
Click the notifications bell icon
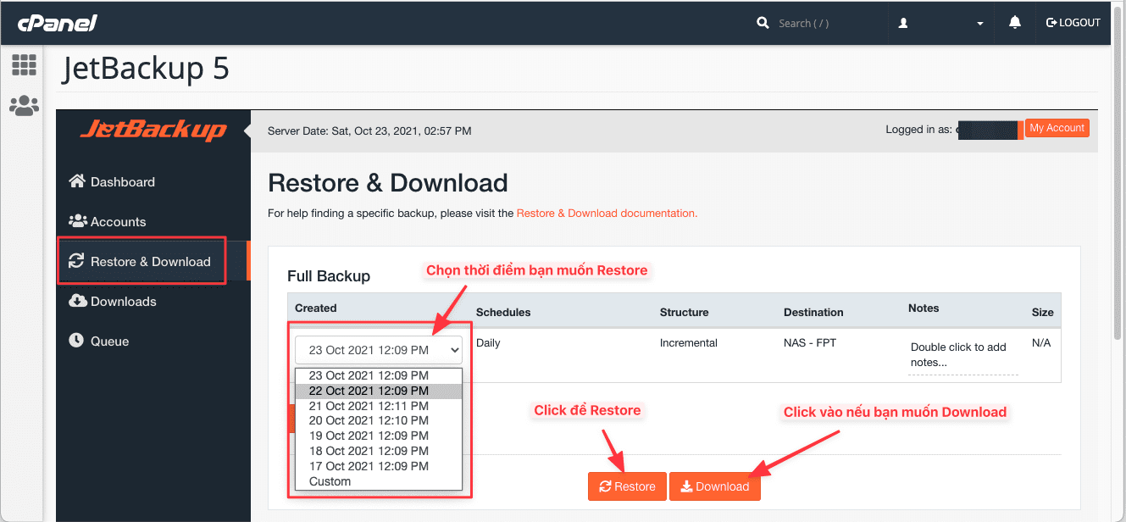[1014, 23]
